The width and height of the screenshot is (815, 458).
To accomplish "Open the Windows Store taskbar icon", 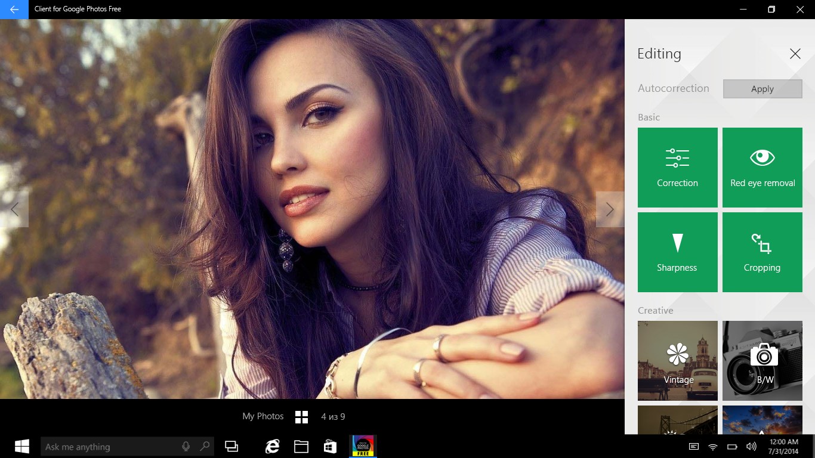I will click(x=330, y=446).
